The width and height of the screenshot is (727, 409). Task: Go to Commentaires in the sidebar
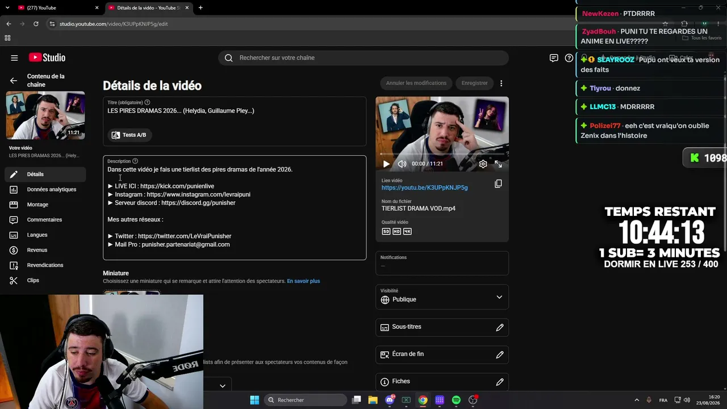(x=45, y=220)
